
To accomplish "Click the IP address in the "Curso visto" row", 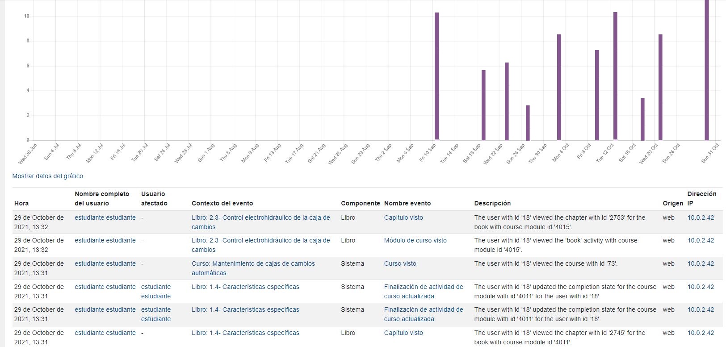I will coord(700,263).
